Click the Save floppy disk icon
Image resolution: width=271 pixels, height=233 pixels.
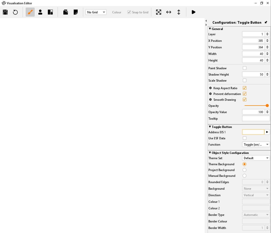(5, 12)
